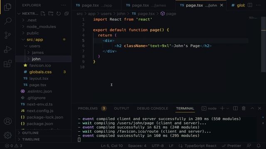266x149 pixels.
Task: Go to line via Ln 5, Col 10
Action: [x=112, y=146]
